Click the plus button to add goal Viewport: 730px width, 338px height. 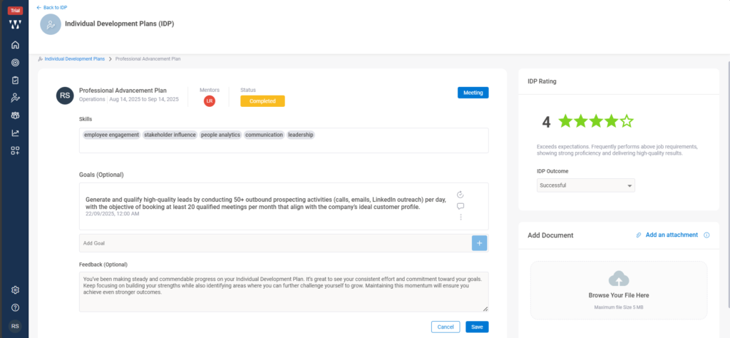480,243
